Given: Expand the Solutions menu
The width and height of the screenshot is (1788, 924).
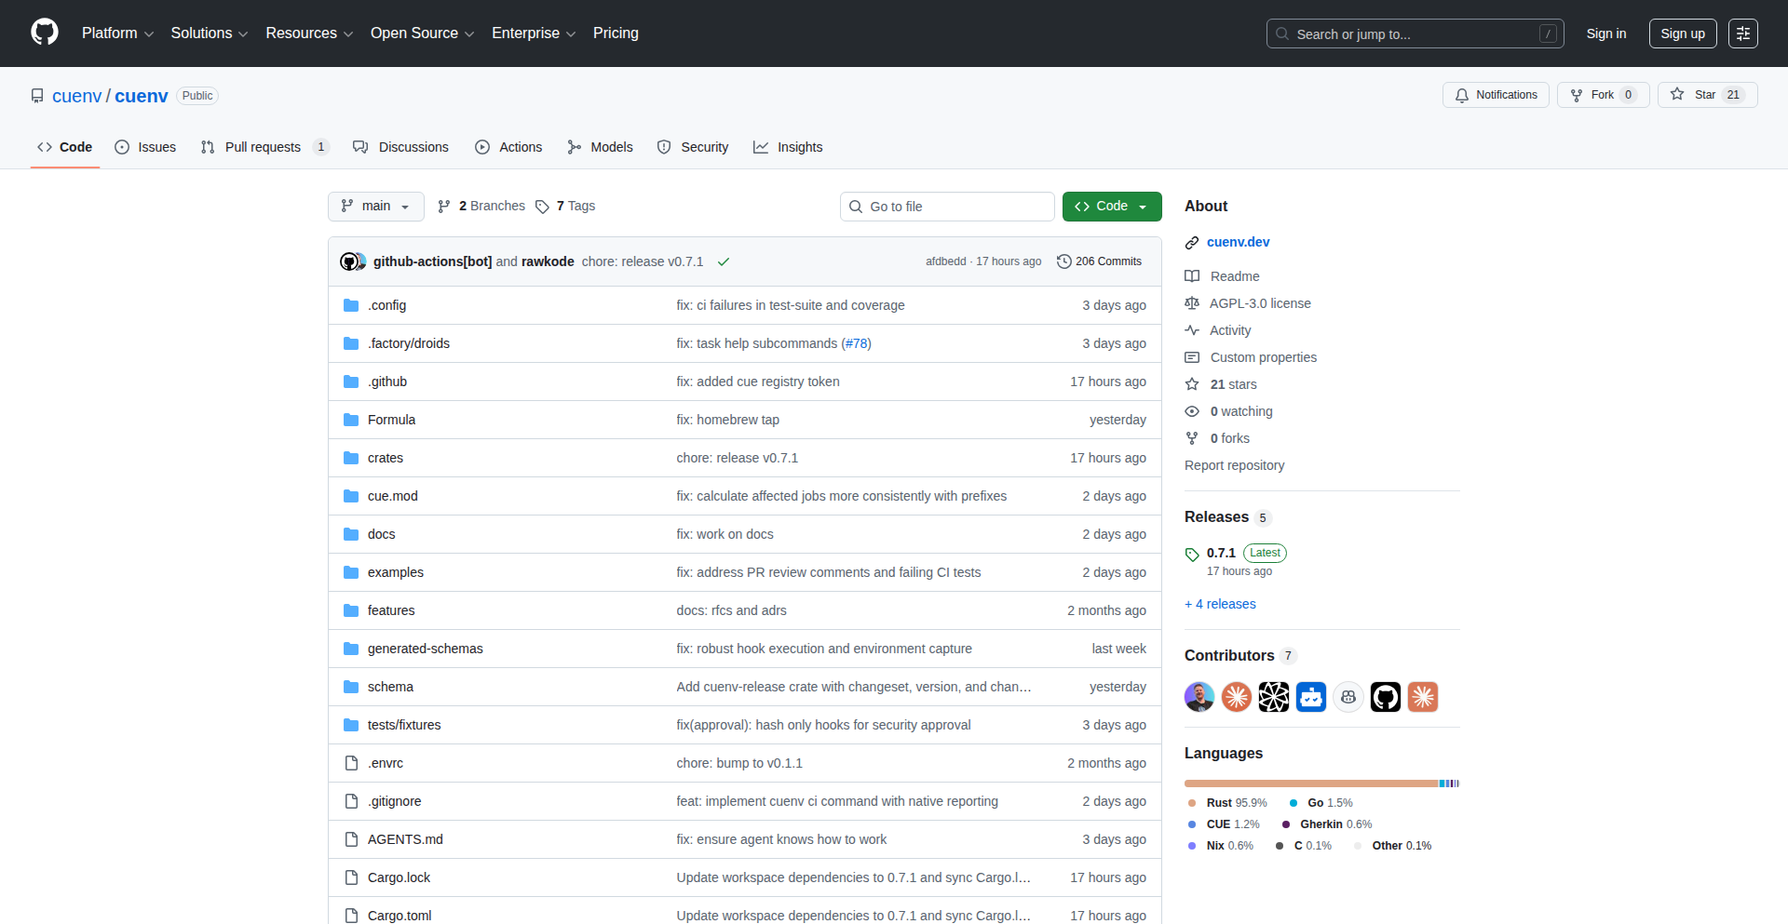Looking at the screenshot, I should [x=210, y=33].
